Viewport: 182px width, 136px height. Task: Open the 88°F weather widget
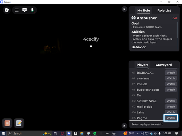pos(128,133)
